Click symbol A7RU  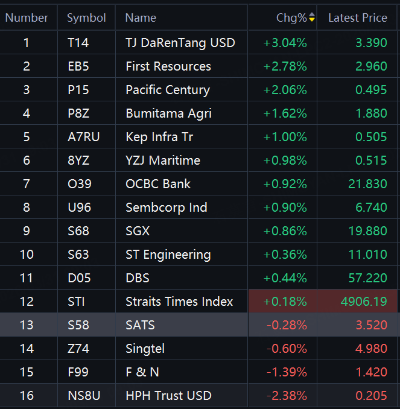coord(84,137)
